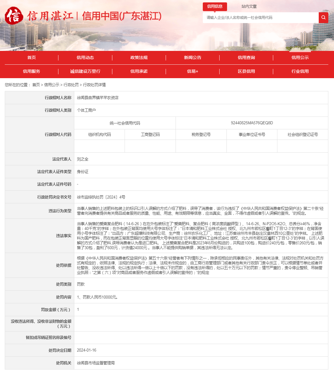The height and width of the screenshot is (374, 334).
Task: Click the 首页 breadcrumb link
Action: pyautogui.click(x=36, y=85)
